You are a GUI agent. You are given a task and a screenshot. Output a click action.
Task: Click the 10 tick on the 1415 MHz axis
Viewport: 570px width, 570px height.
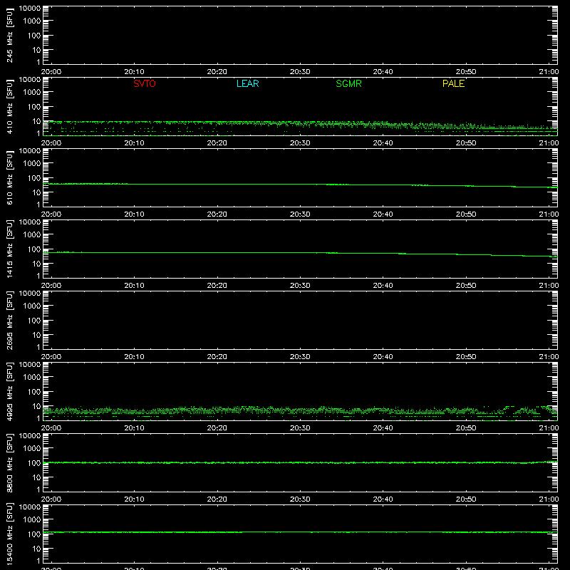point(36,264)
